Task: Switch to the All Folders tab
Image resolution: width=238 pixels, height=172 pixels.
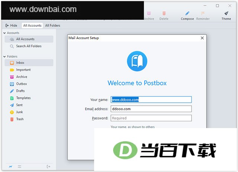Action: pyautogui.click(x=53, y=25)
